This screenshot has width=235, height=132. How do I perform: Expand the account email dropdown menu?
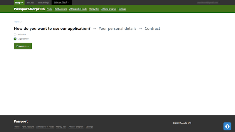pyautogui.click(x=209, y=2)
